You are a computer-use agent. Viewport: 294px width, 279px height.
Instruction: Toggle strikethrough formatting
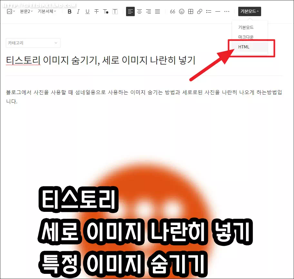96,11
